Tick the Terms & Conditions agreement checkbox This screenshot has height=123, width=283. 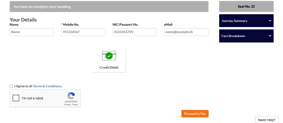pyautogui.click(x=11, y=86)
